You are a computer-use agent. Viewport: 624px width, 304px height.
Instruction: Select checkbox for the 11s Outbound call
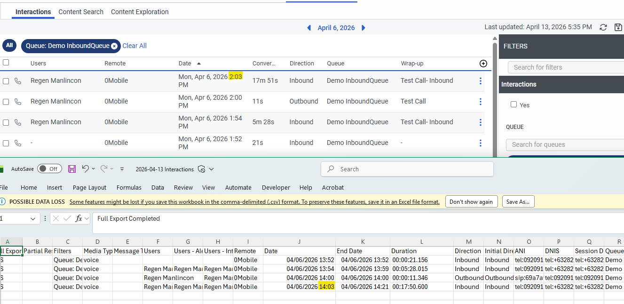pos(6,102)
